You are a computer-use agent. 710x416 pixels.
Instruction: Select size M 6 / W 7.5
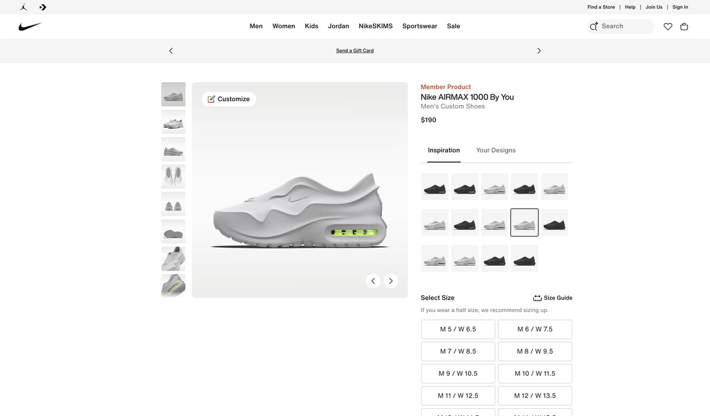[x=535, y=329]
